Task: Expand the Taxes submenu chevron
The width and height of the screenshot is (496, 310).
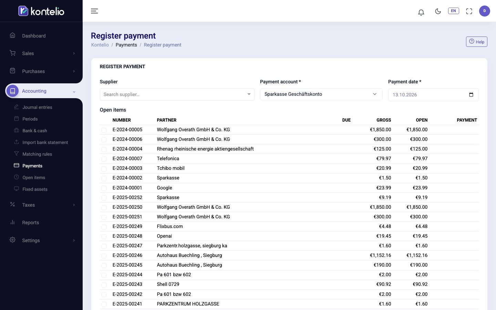Action: click(74, 205)
